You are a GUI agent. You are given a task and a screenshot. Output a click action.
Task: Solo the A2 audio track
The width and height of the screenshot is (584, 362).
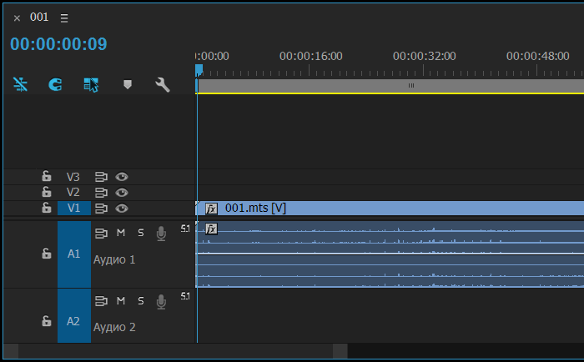point(141,300)
